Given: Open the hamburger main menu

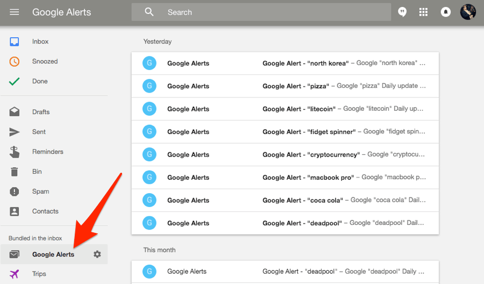Looking at the screenshot, I should tap(14, 12).
